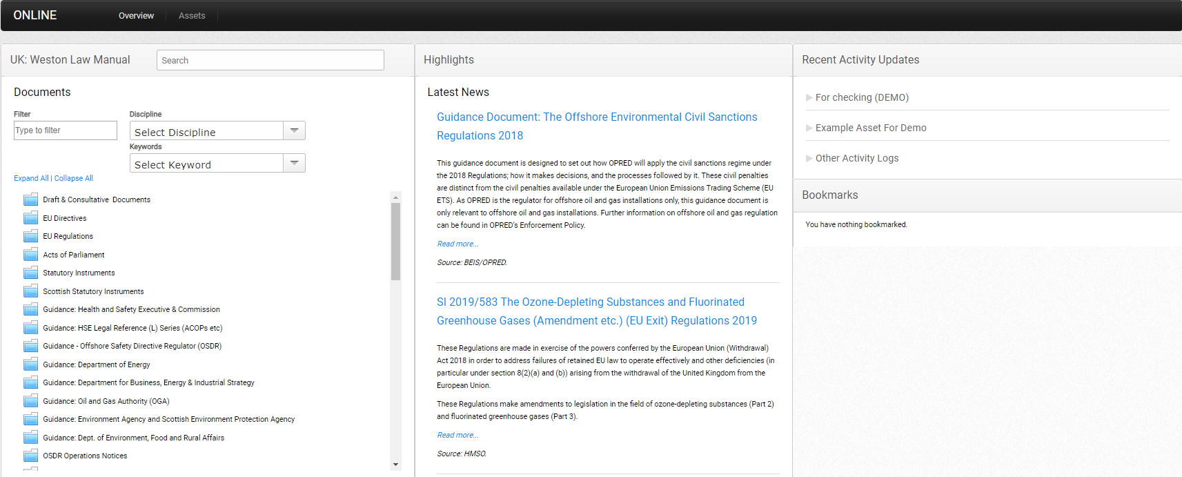The image size is (1182, 477).
Task: Open the Draft & Consultative Documents folder icon
Action: [31, 199]
